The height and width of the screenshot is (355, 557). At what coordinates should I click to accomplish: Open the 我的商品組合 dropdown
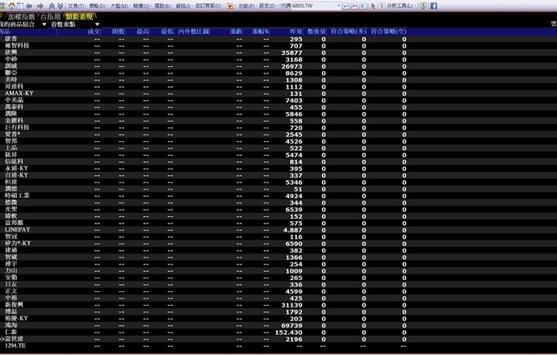click(x=23, y=23)
